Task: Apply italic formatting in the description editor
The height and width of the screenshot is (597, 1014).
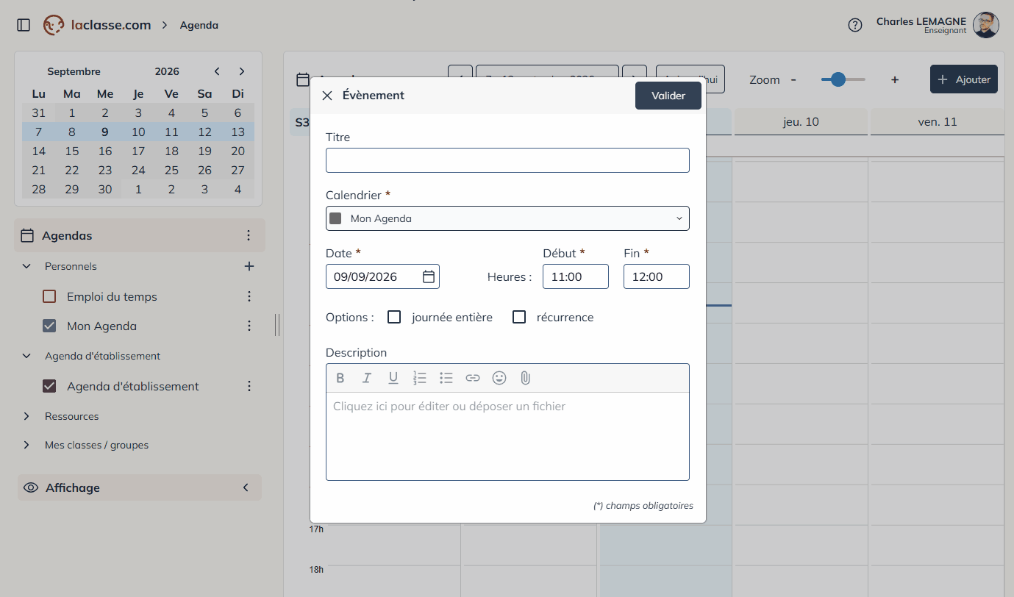Action: 367,378
